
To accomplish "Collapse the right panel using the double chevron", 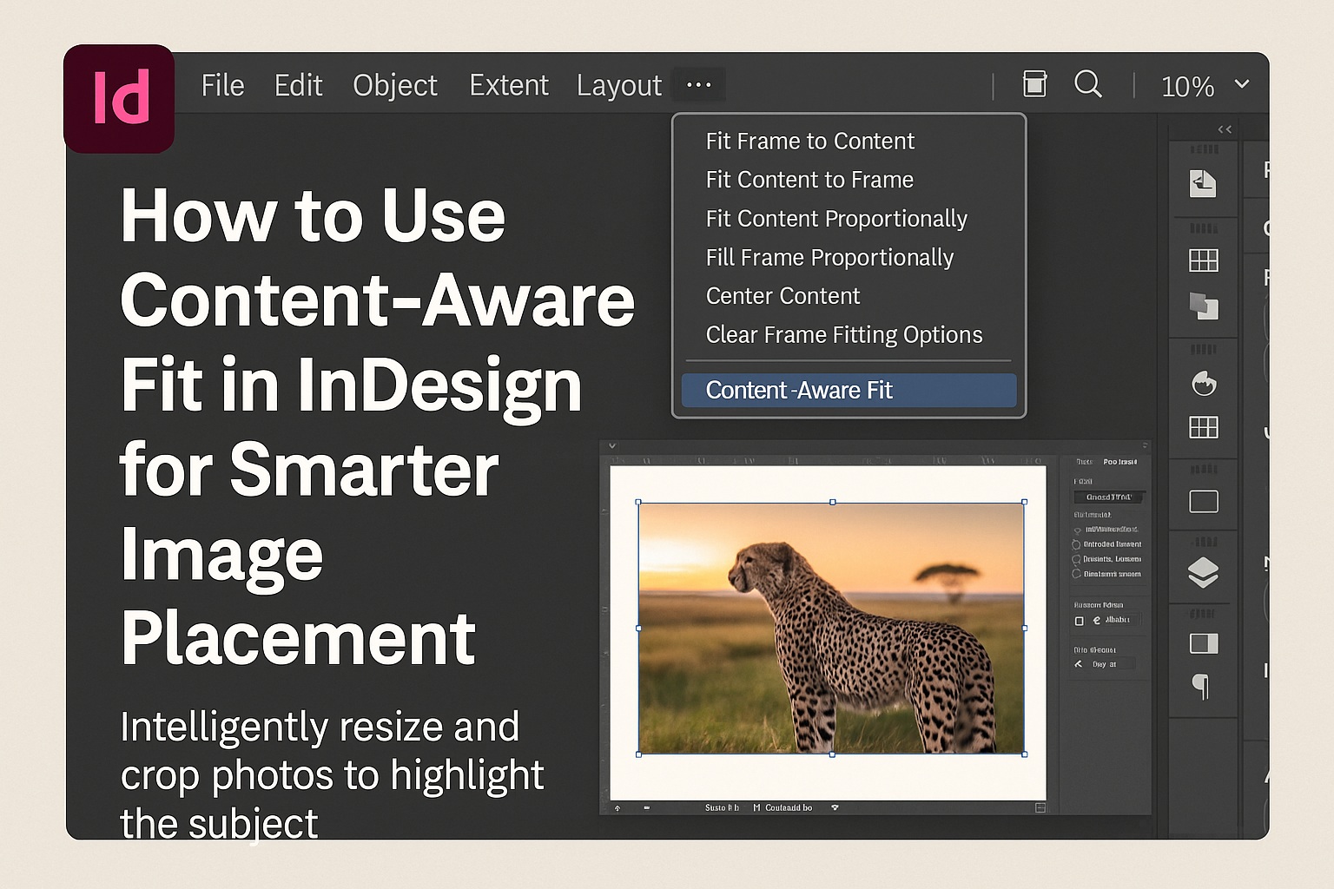I will (1225, 128).
